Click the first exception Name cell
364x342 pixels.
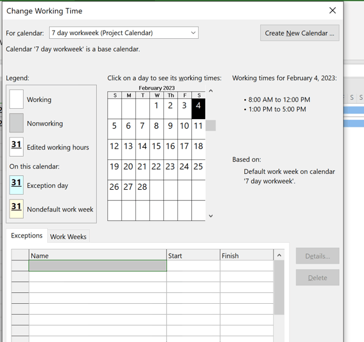coord(98,266)
